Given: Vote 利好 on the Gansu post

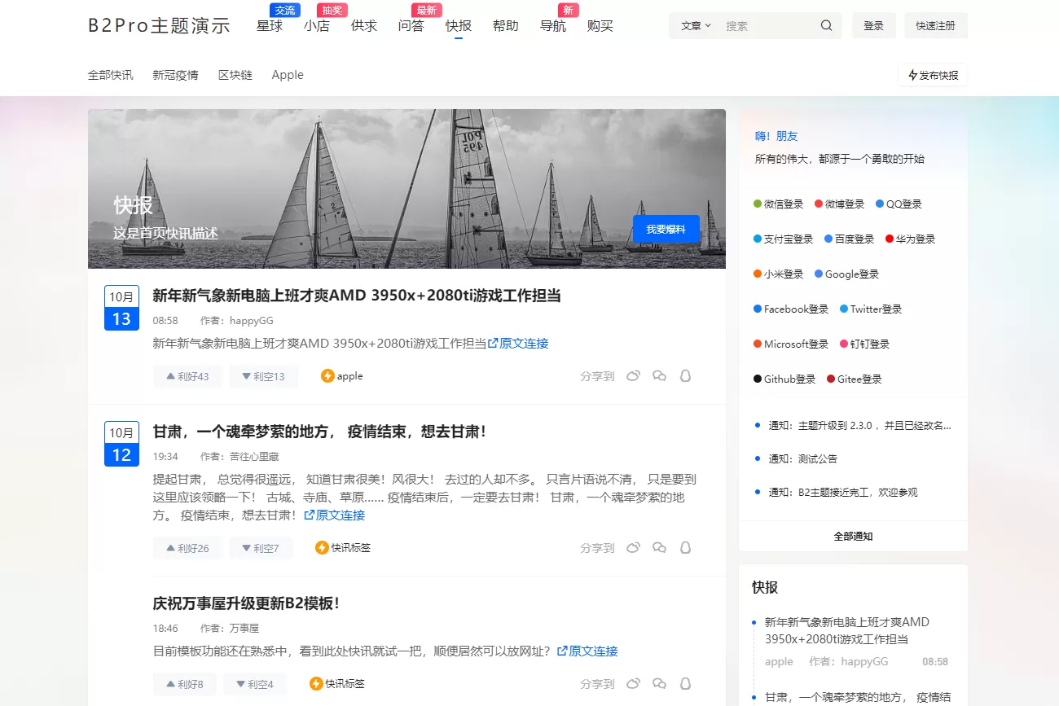Looking at the screenshot, I should click(x=187, y=548).
